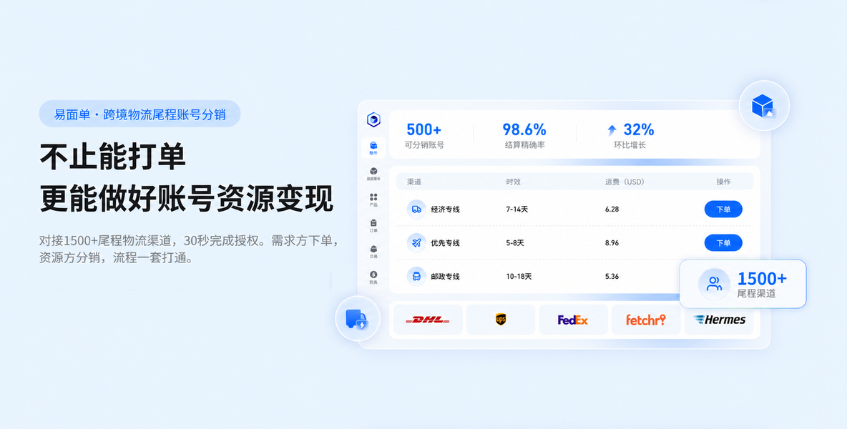847x429 pixels.
Task: Click the 5.36 freight value
Action: click(x=612, y=276)
